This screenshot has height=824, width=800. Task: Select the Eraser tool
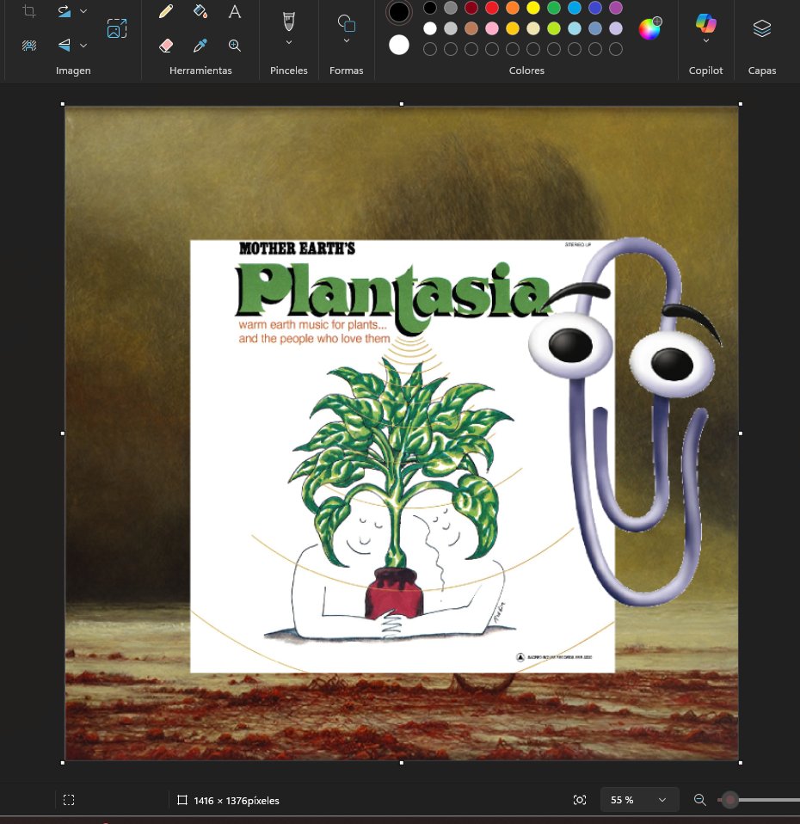[x=166, y=46]
